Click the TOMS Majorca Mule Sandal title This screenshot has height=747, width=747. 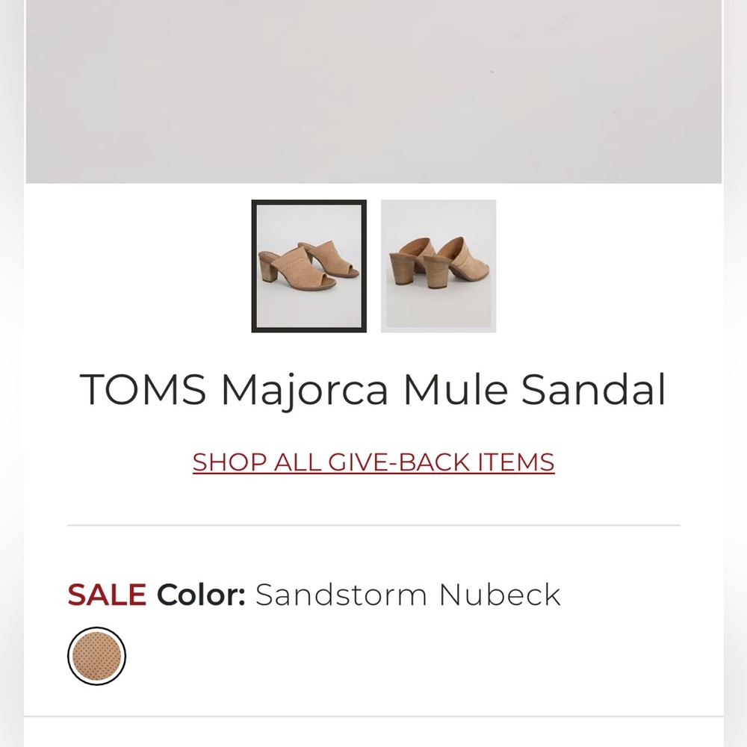click(x=373, y=389)
